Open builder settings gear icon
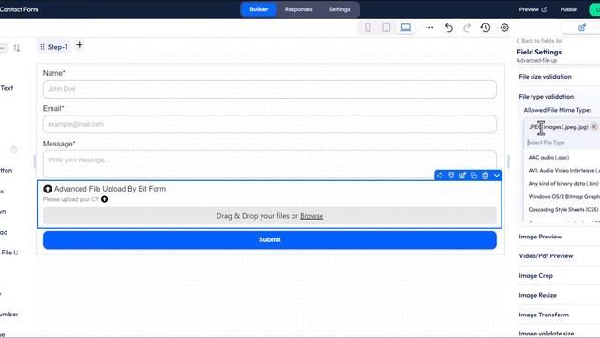The image size is (600, 338). click(504, 27)
